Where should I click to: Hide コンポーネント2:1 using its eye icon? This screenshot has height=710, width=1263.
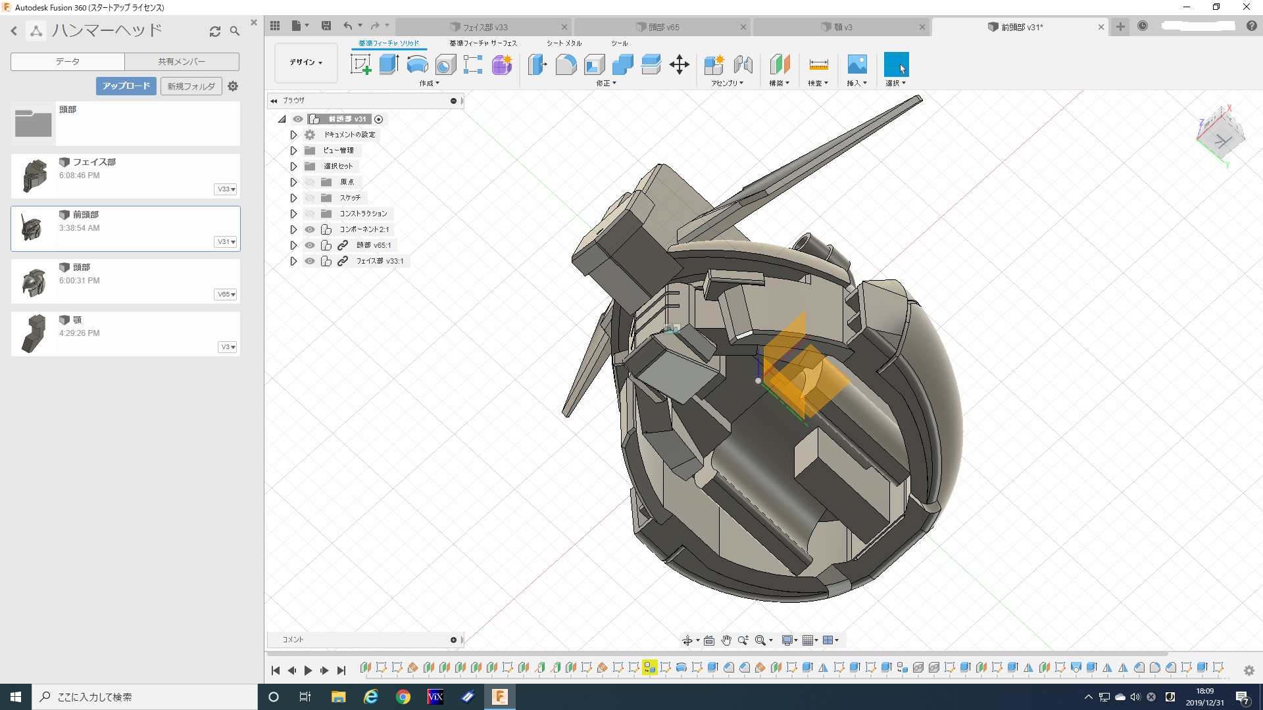tap(310, 229)
